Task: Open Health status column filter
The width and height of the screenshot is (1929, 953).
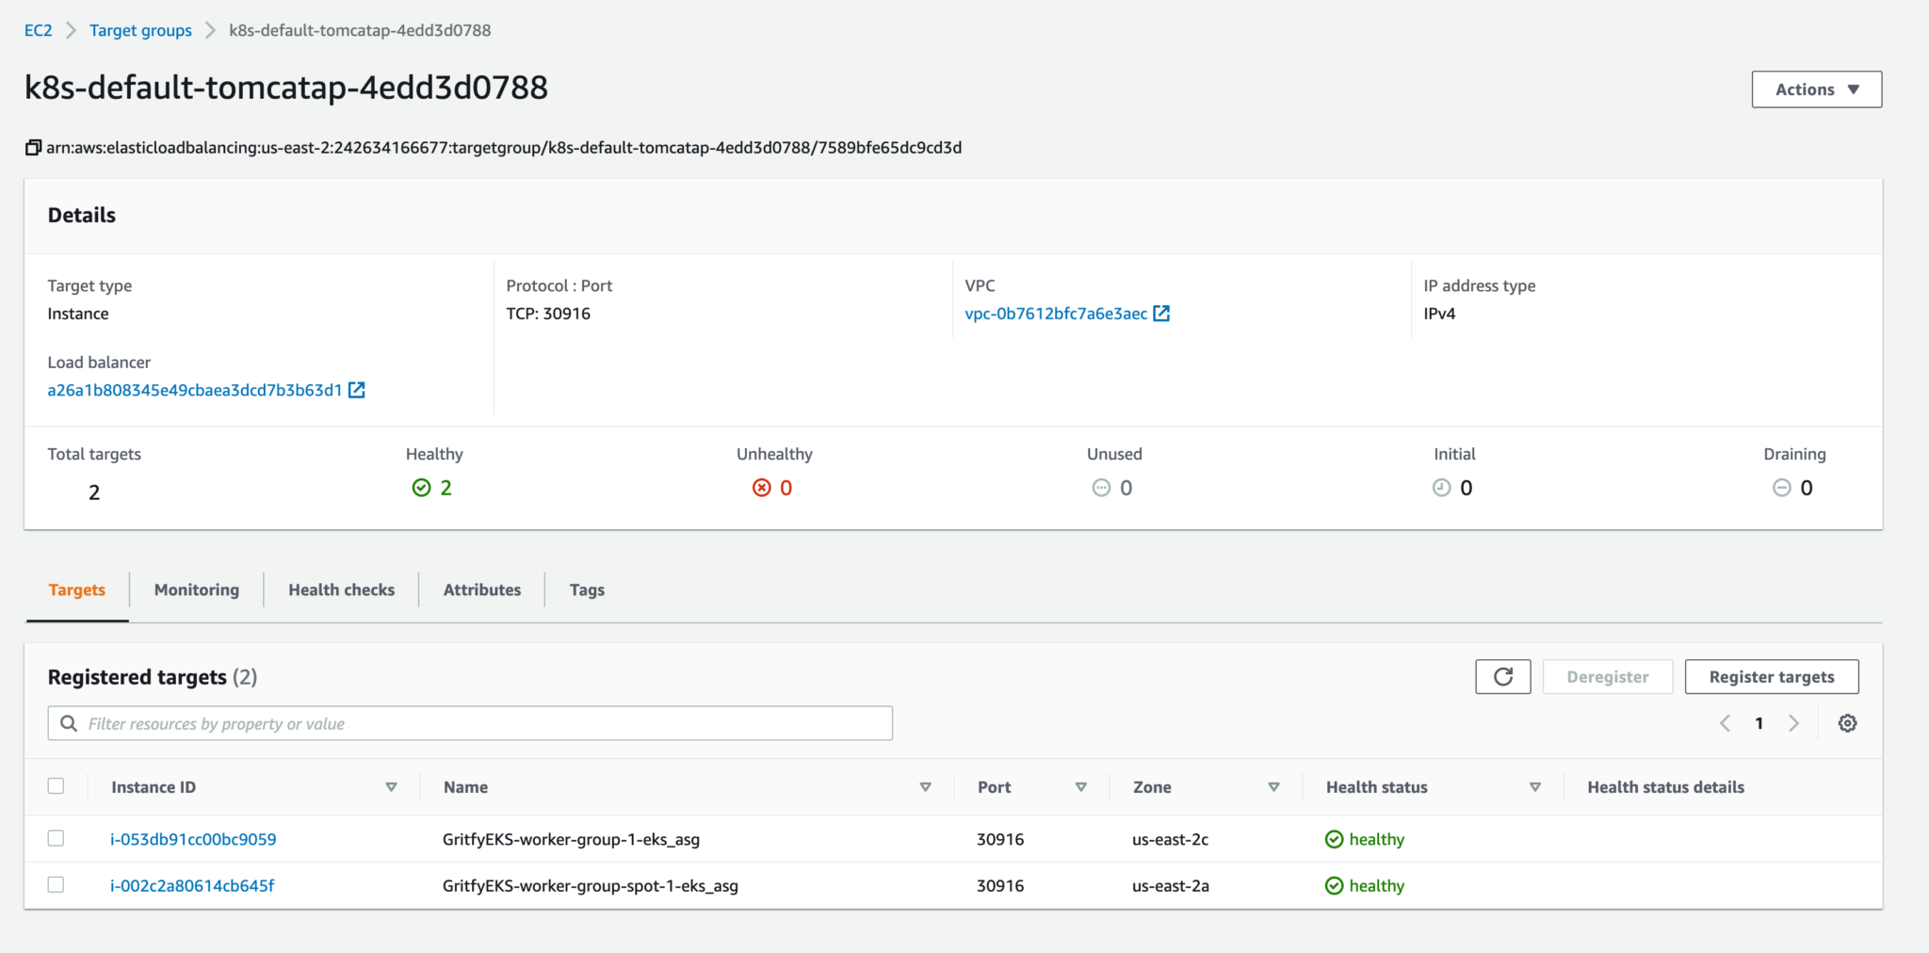Action: [x=1535, y=786]
